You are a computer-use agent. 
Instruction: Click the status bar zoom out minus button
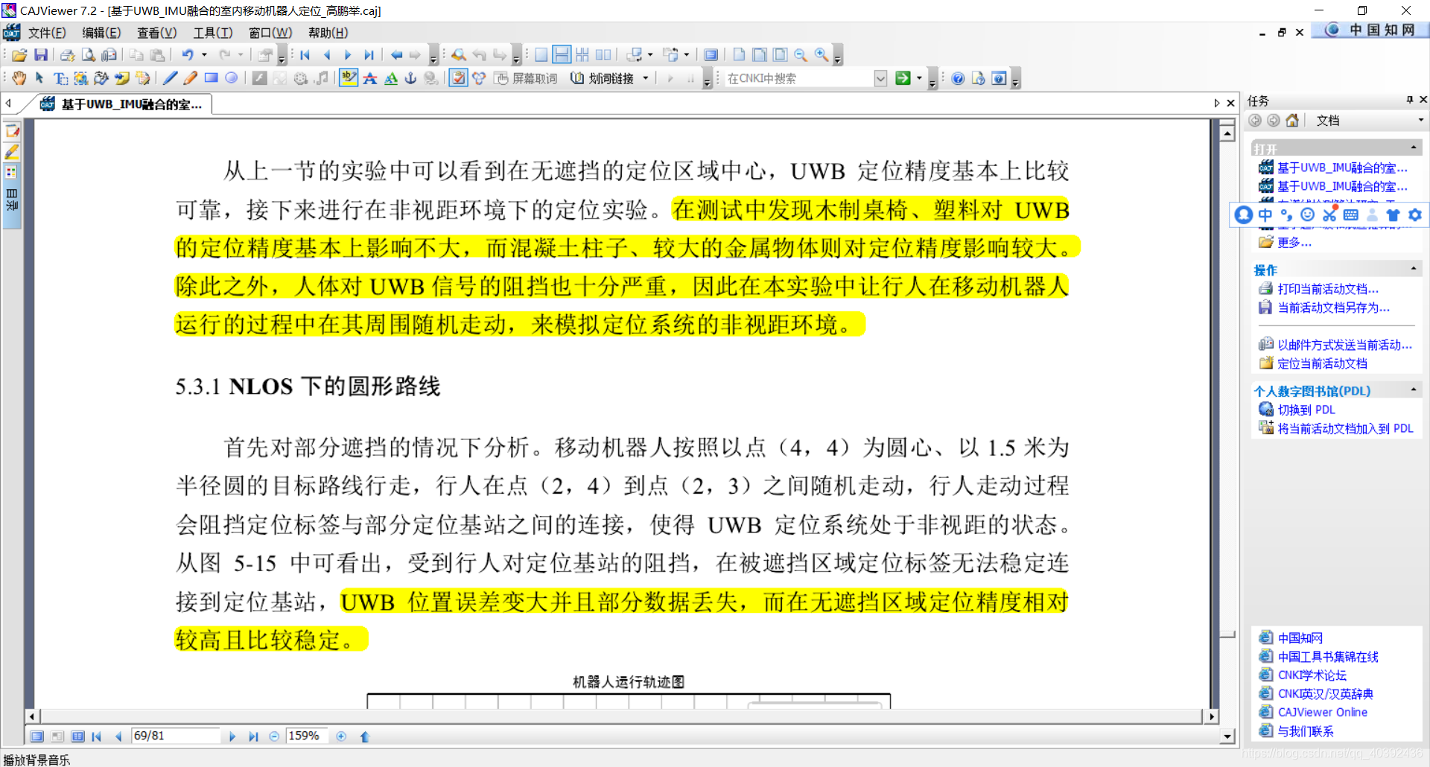(274, 736)
